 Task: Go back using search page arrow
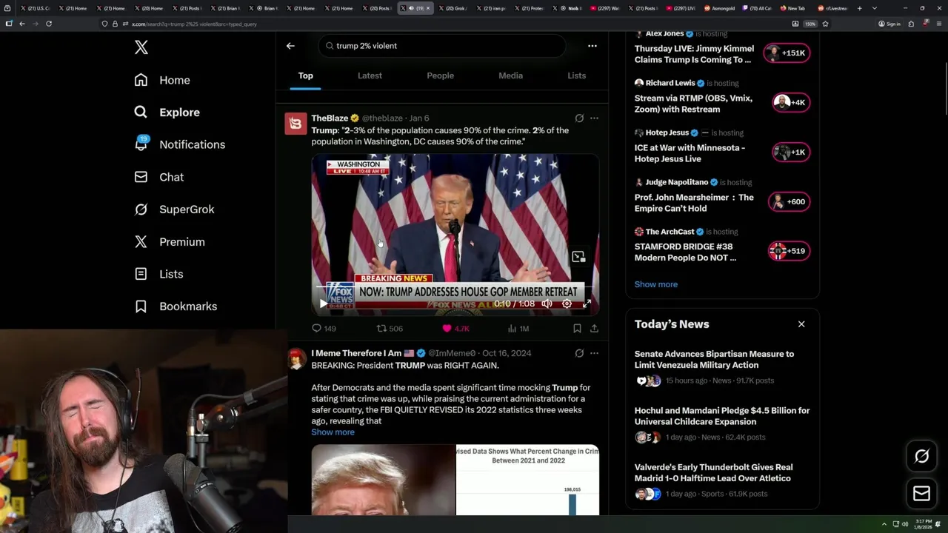point(290,46)
